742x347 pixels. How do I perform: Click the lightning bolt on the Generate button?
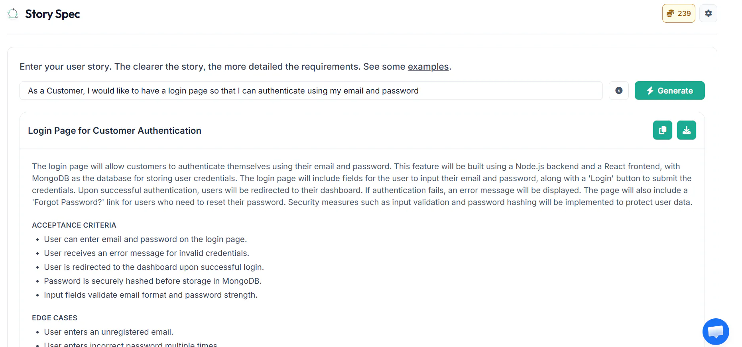(x=650, y=91)
